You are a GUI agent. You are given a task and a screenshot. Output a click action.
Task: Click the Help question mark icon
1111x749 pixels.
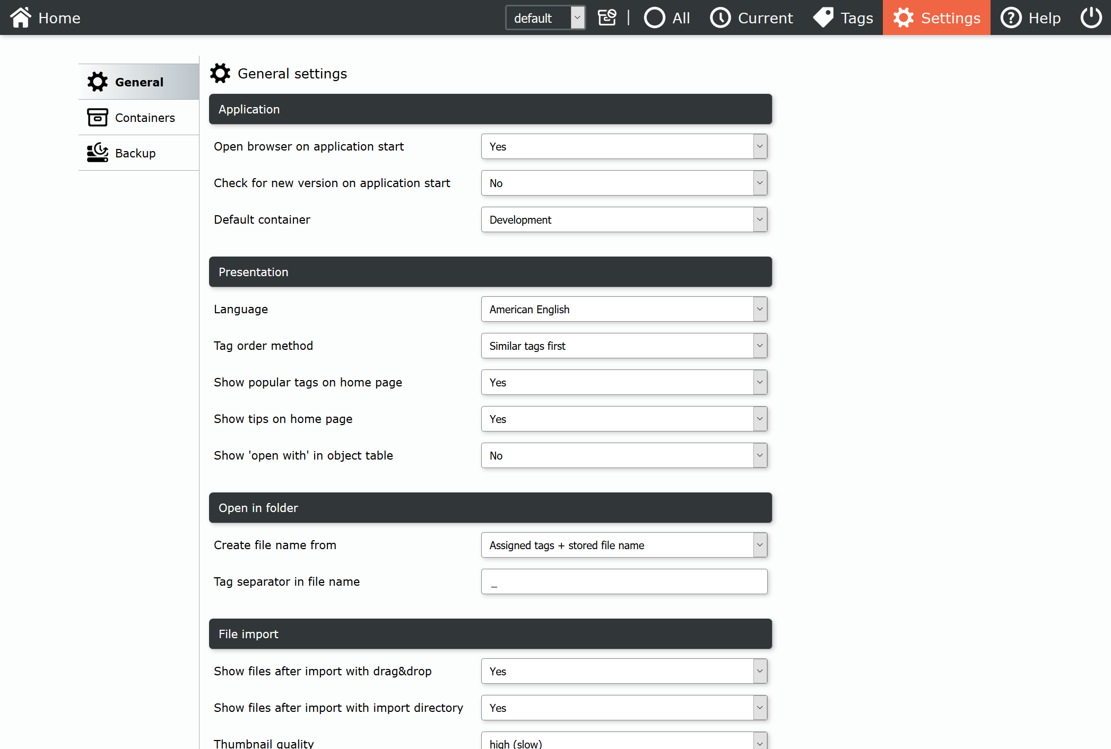pyautogui.click(x=1011, y=17)
